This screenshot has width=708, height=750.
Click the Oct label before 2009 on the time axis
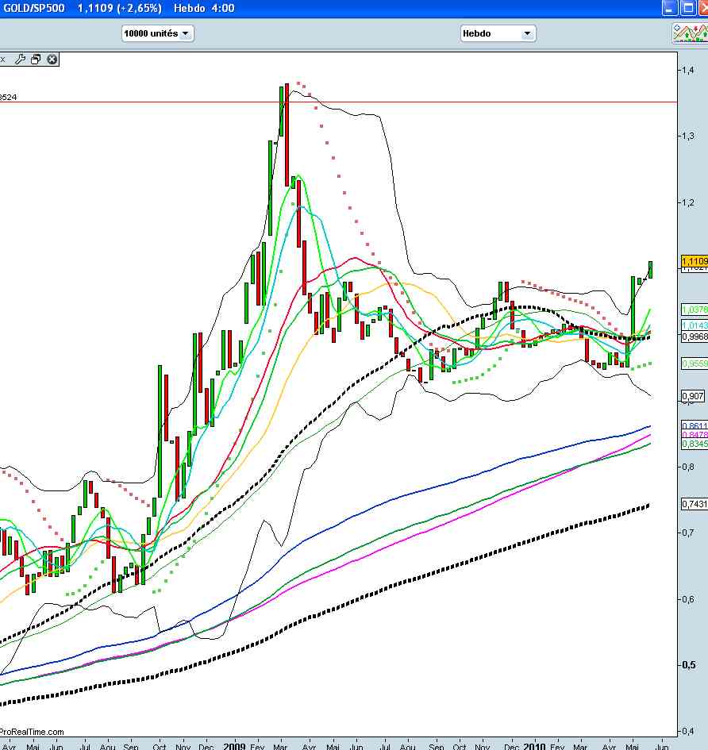click(160, 746)
